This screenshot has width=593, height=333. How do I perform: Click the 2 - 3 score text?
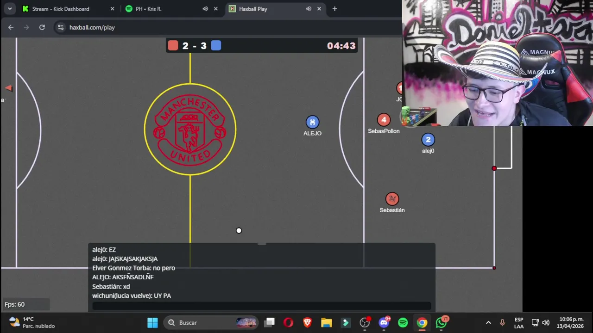195,46
